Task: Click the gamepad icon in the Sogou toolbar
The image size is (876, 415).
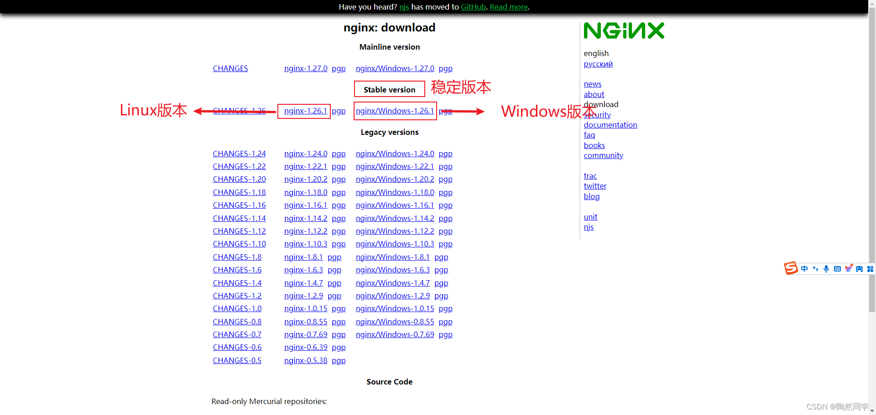Action: 859,269
